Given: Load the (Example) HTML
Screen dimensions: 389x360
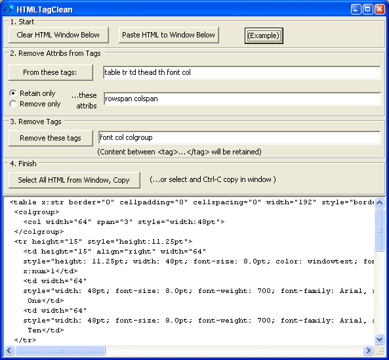Looking at the screenshot, I should tap(264, 35).
